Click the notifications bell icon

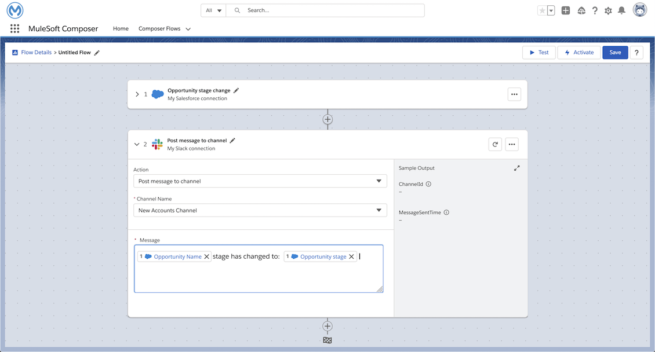pyautogui.click(x=621, y=10)
